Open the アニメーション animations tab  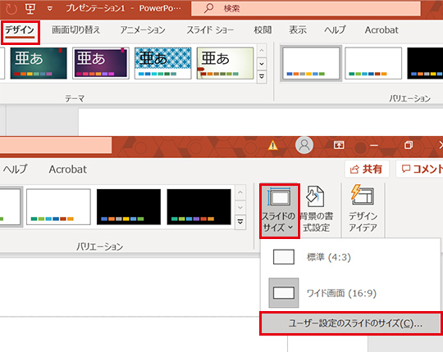143,29
